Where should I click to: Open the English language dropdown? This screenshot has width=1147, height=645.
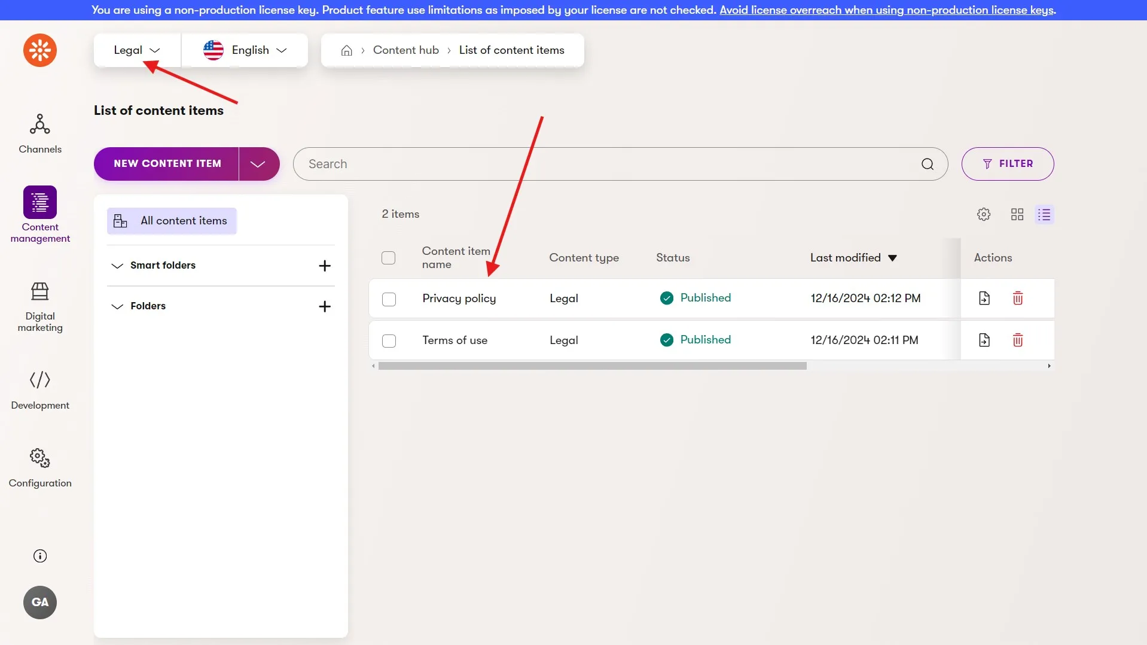coord(245,50)
